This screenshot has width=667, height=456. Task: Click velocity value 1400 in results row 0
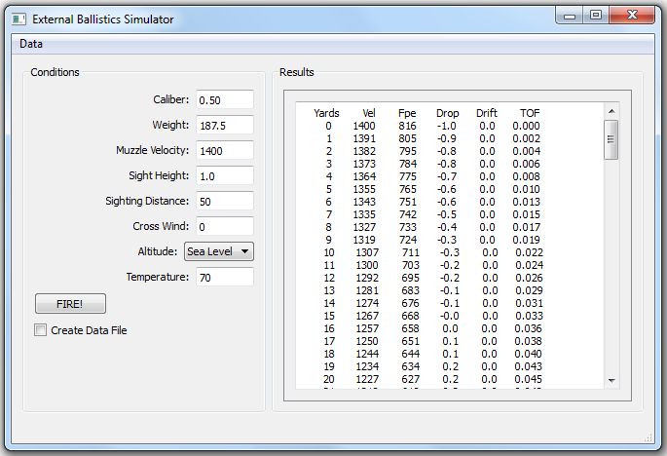click(364, 126)
